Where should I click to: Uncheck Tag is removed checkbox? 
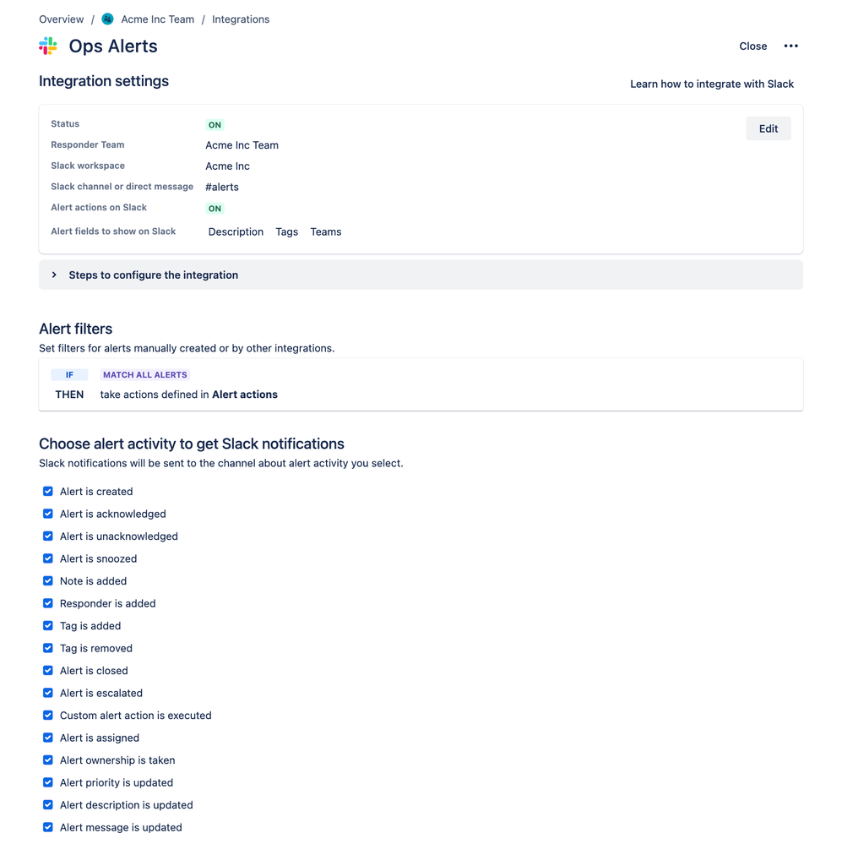pyautogui.click(x=48, y=648)
